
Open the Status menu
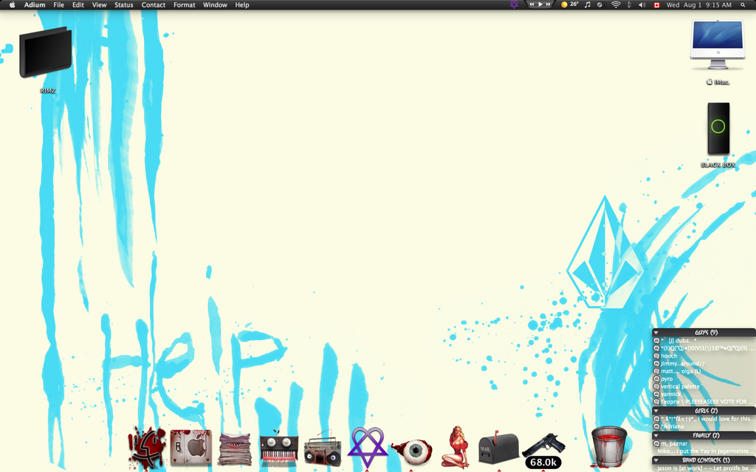(124, 5)
